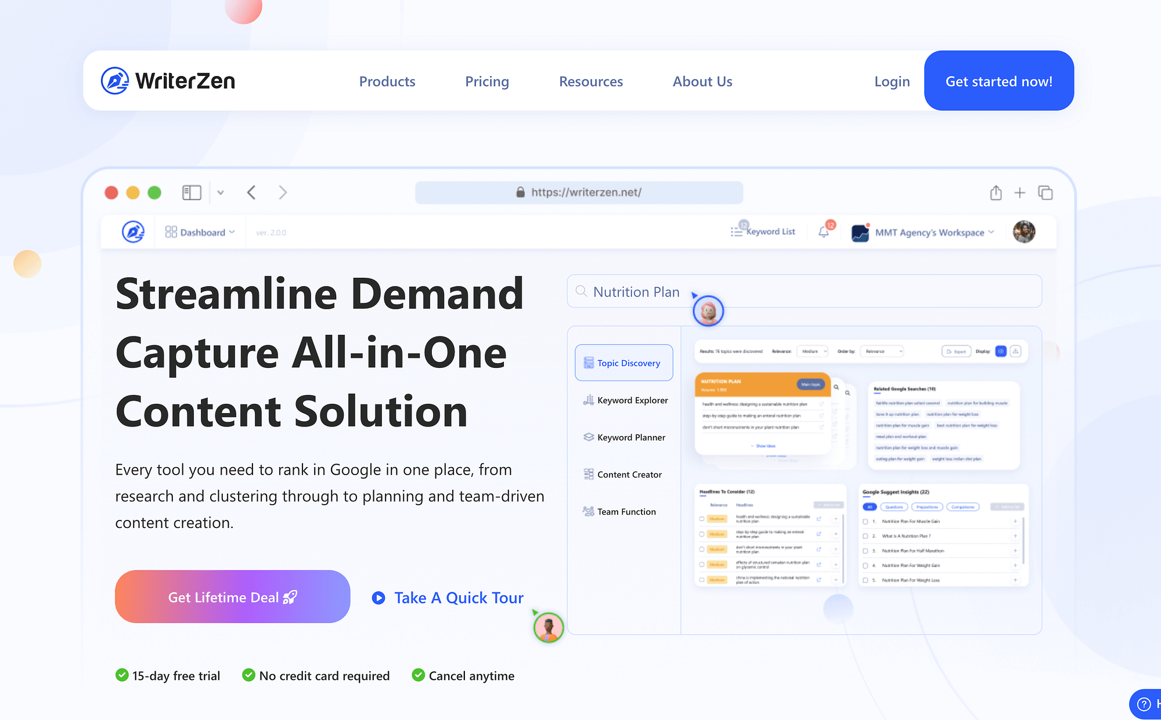The width and height of the screenshot is (1161, 720).
Task: Select the Topic Discovery tab
Action: [624, 363]
